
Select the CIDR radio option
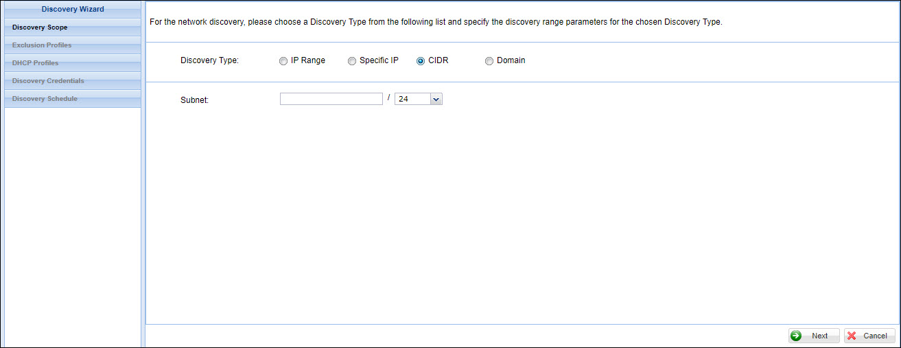pos(421,61)
